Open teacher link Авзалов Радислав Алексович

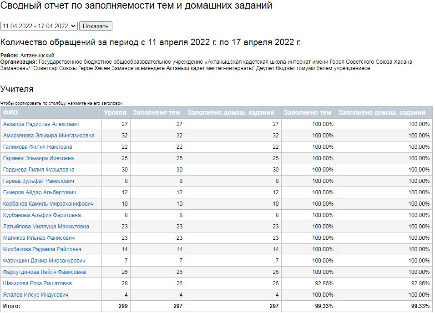click(41, 124)
